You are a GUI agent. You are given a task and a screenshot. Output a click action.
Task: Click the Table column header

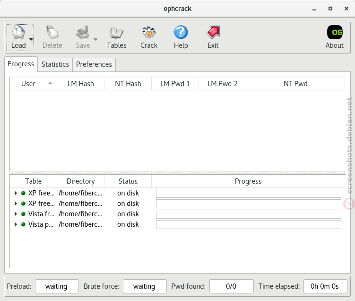(33, 181)
